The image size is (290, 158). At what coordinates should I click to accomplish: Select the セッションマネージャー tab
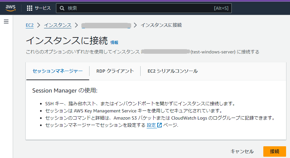58,71
